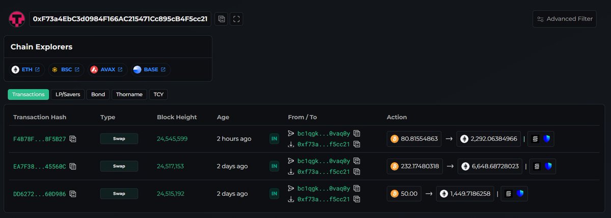Screen dimensions: 611x218
Task: Switch to the TCY tab
Action: click(158, 94)
